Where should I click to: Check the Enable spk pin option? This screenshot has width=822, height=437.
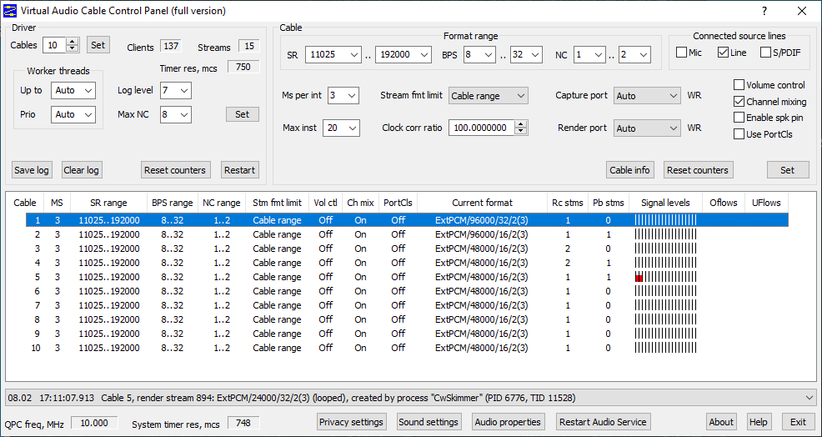click(739, 118)
